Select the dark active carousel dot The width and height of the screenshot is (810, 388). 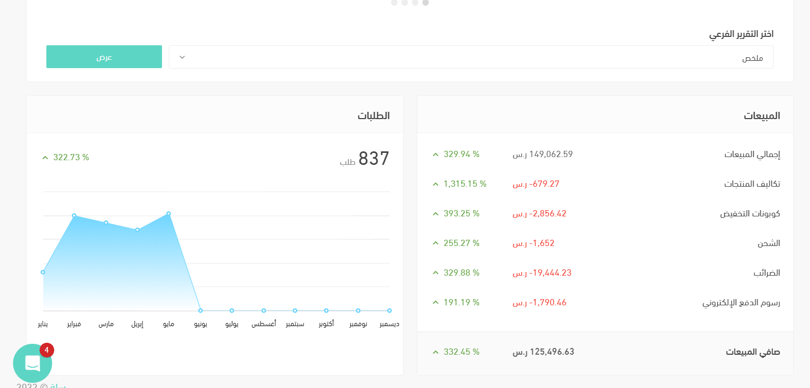tap(426, 3)
